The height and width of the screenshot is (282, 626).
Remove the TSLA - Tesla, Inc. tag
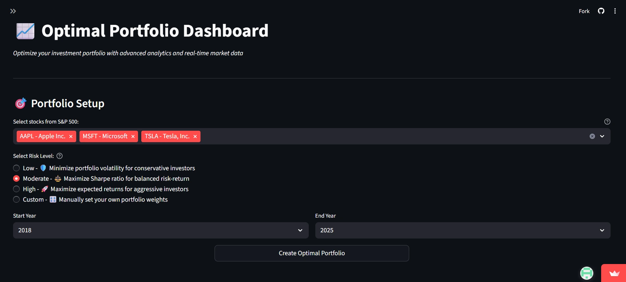pyautogui.click(x=195, y=137)
